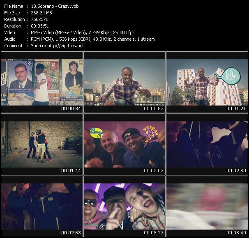This screenshot has width=249, height=238.
Task: Select the thumbnail timestamped 00:00:57
Action: click(x=124, y=82)
